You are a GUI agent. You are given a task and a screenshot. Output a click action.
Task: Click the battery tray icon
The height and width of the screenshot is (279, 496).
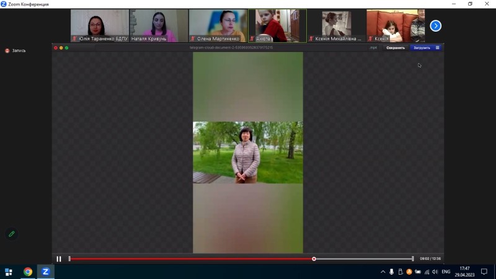418,272
